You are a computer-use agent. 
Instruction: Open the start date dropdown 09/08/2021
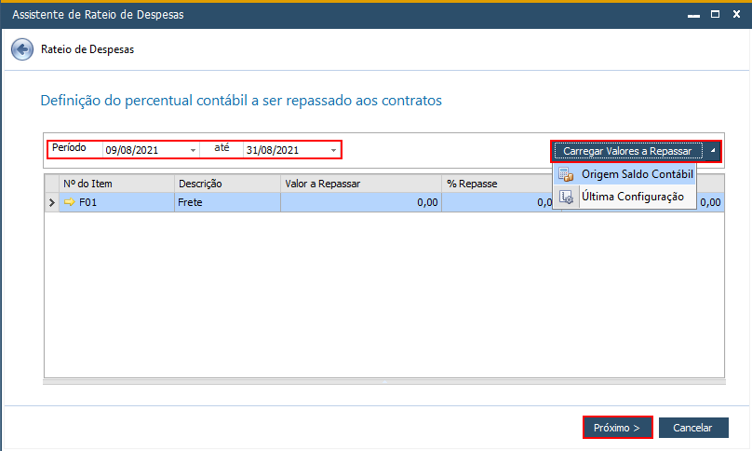click(x=193, y=150)
